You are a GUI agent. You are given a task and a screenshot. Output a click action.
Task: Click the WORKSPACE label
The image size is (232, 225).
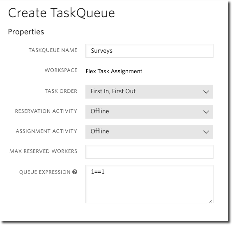coord(61,70)
